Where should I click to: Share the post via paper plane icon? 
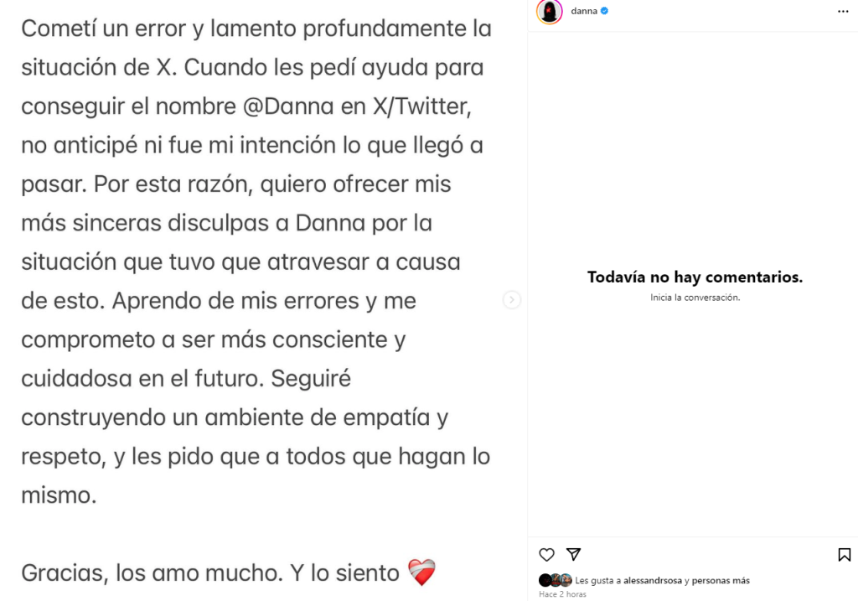point(573,555)
